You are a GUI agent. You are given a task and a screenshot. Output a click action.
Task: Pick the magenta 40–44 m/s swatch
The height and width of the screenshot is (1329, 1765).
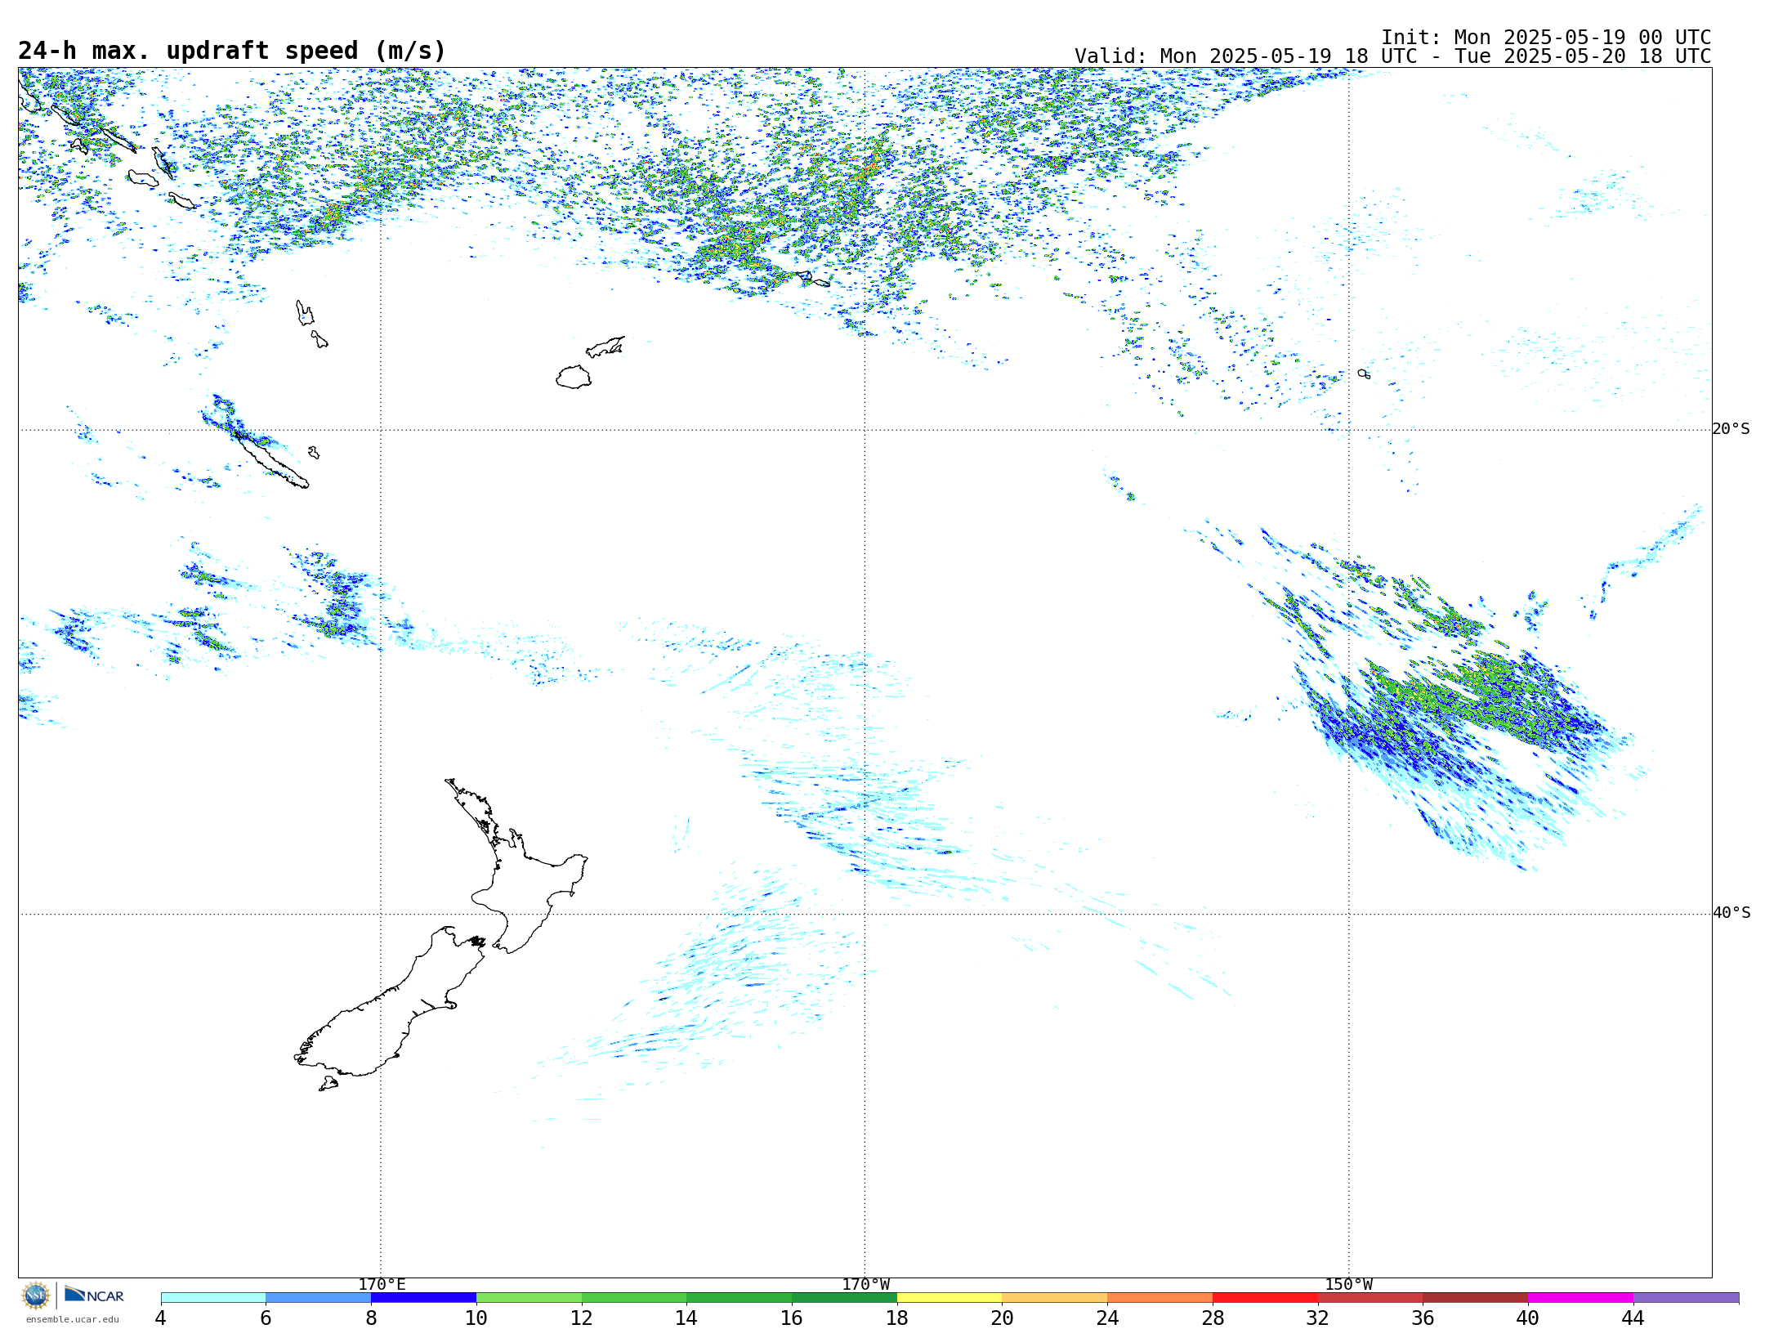click(x=1581, y=1298)
